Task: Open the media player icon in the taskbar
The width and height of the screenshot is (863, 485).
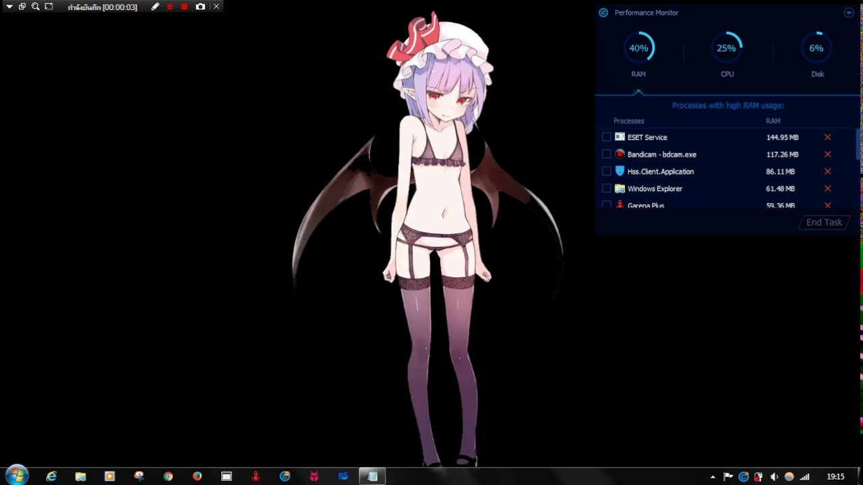Action: (109, 476)
